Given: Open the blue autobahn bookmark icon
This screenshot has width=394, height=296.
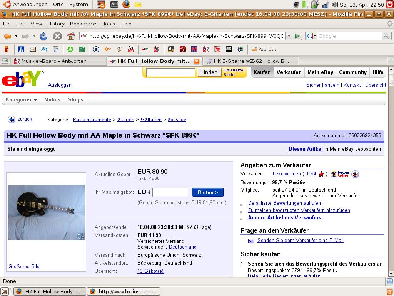Looking at the screenshot, I should tap(21, 49).
